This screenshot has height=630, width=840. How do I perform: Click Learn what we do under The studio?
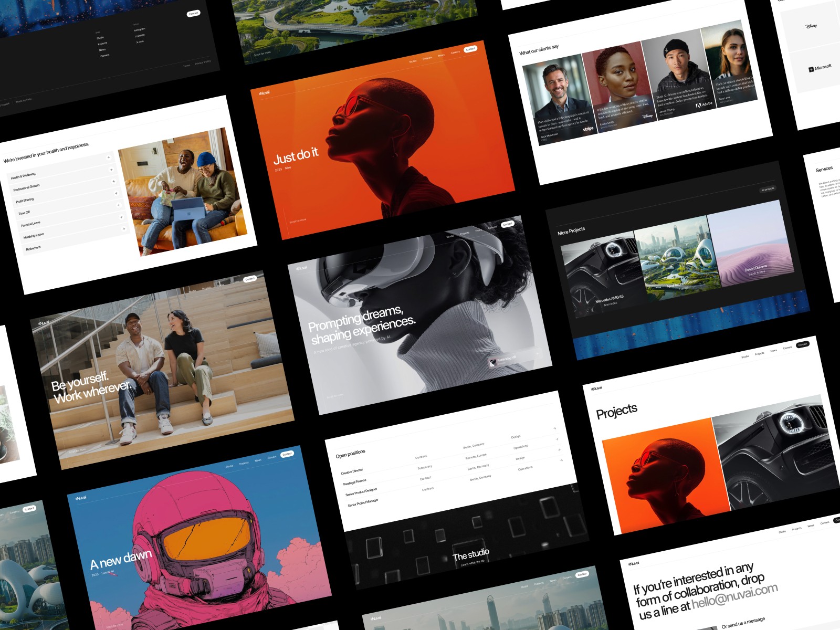click(x=472, y=562)
